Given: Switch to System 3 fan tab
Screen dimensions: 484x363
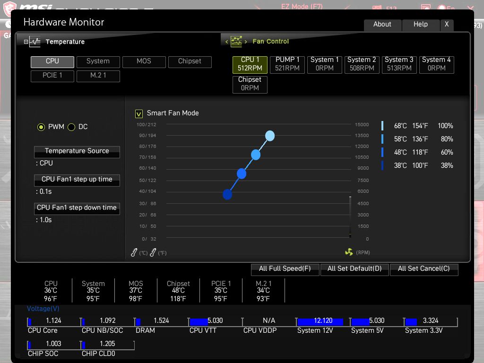Looking at the screenshot, I should [399, 64].
